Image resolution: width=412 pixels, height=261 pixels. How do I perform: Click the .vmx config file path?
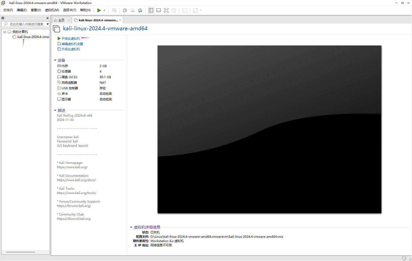[217, 237]
